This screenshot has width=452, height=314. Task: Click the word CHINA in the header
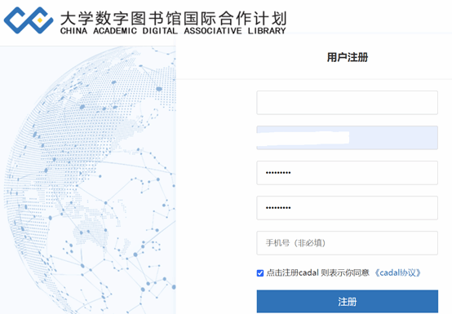pos(73,30)
